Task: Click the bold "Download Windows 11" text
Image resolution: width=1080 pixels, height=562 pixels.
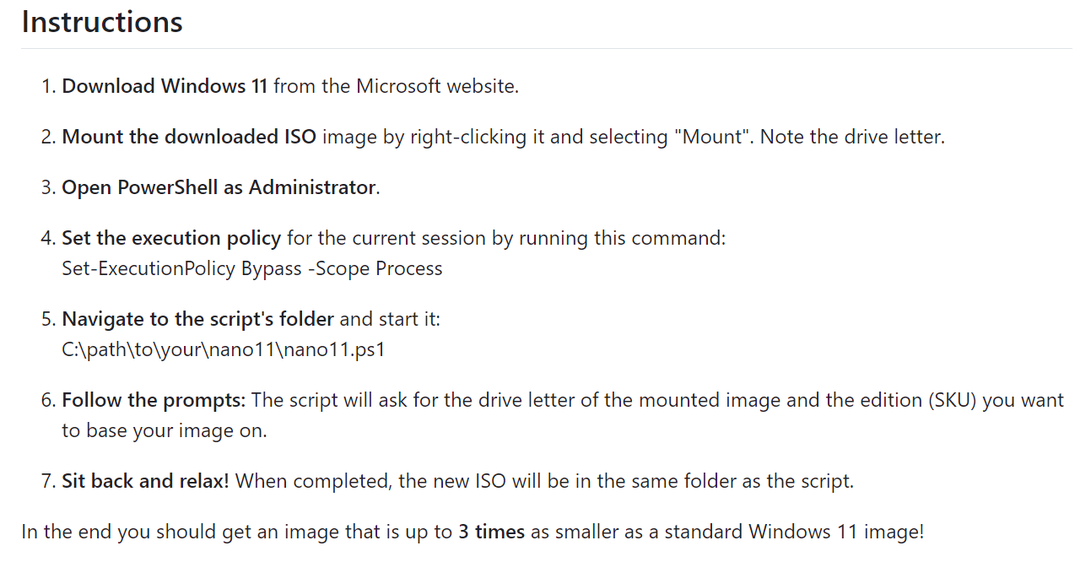Action: (x=165, y=86)
